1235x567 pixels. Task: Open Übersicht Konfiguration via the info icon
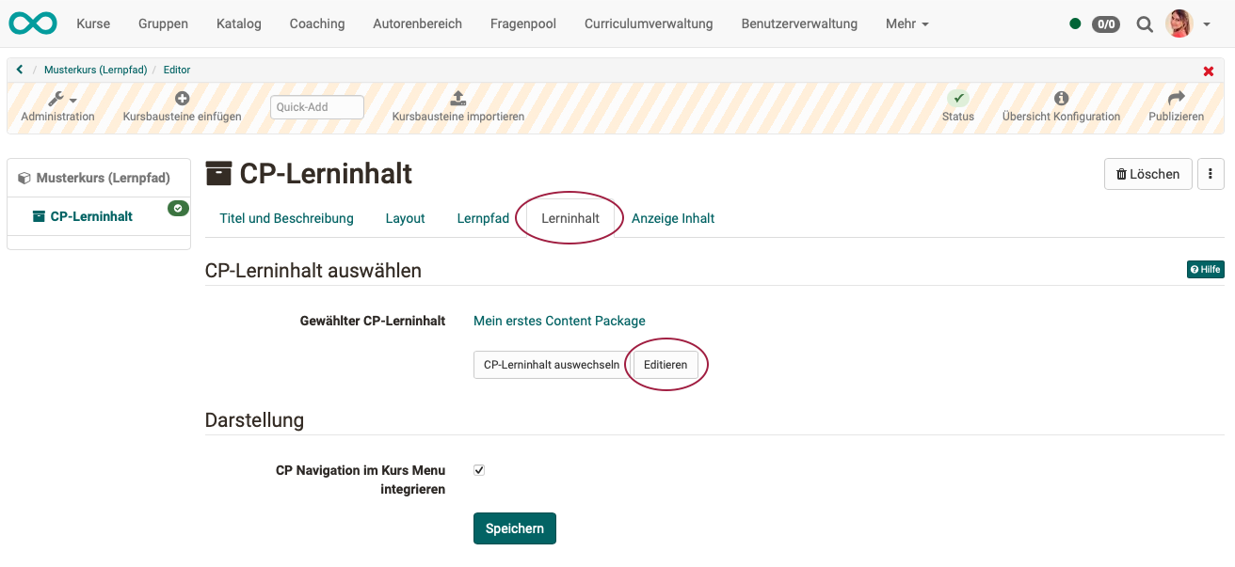point(1061,97)
